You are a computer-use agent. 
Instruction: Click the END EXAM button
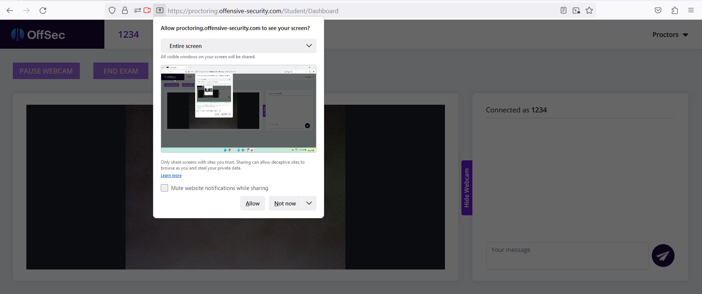click(121, 71)
